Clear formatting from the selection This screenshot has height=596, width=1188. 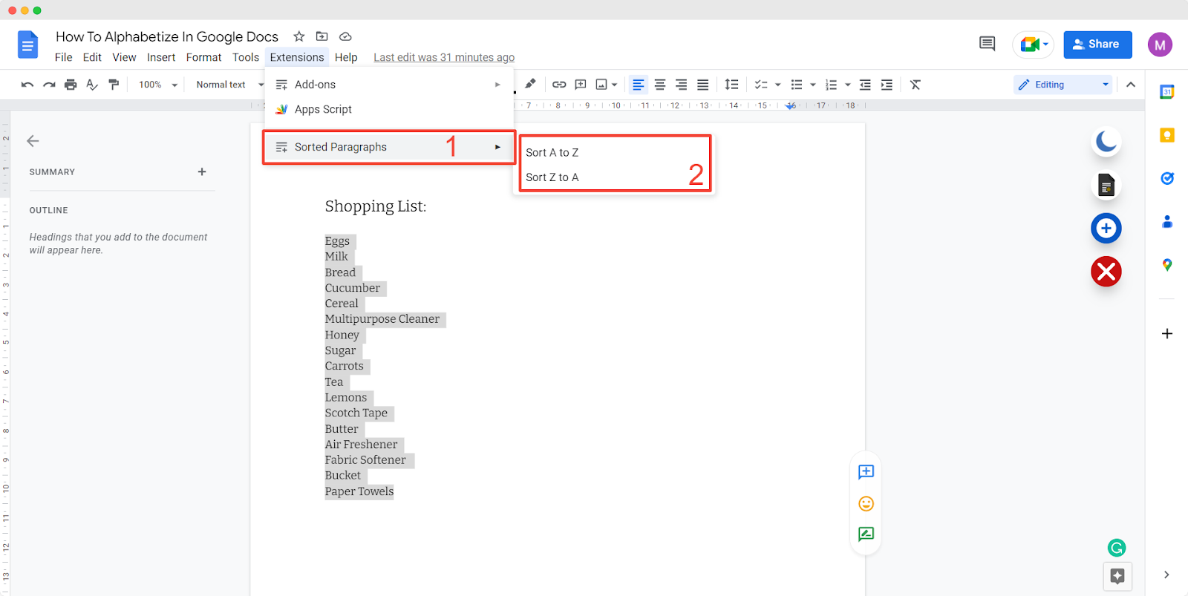916,85
